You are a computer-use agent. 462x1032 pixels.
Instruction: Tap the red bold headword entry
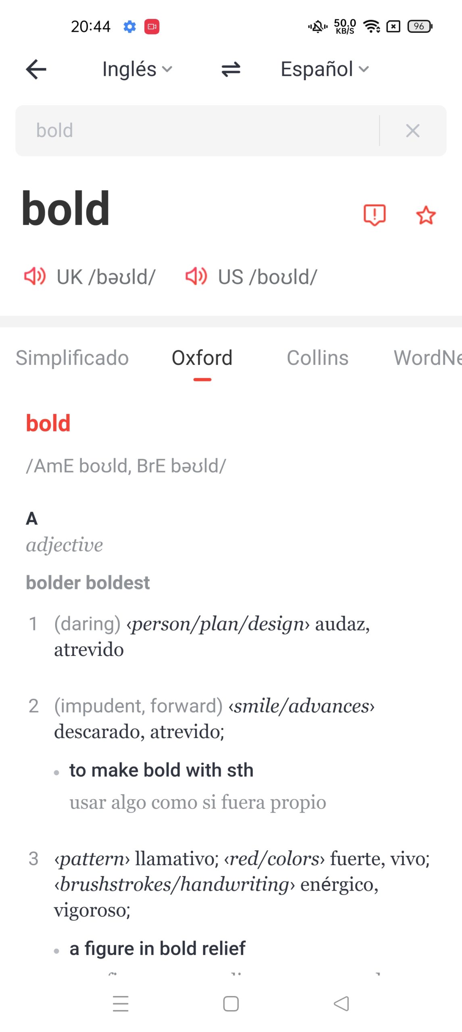click(x=48, y=423)
